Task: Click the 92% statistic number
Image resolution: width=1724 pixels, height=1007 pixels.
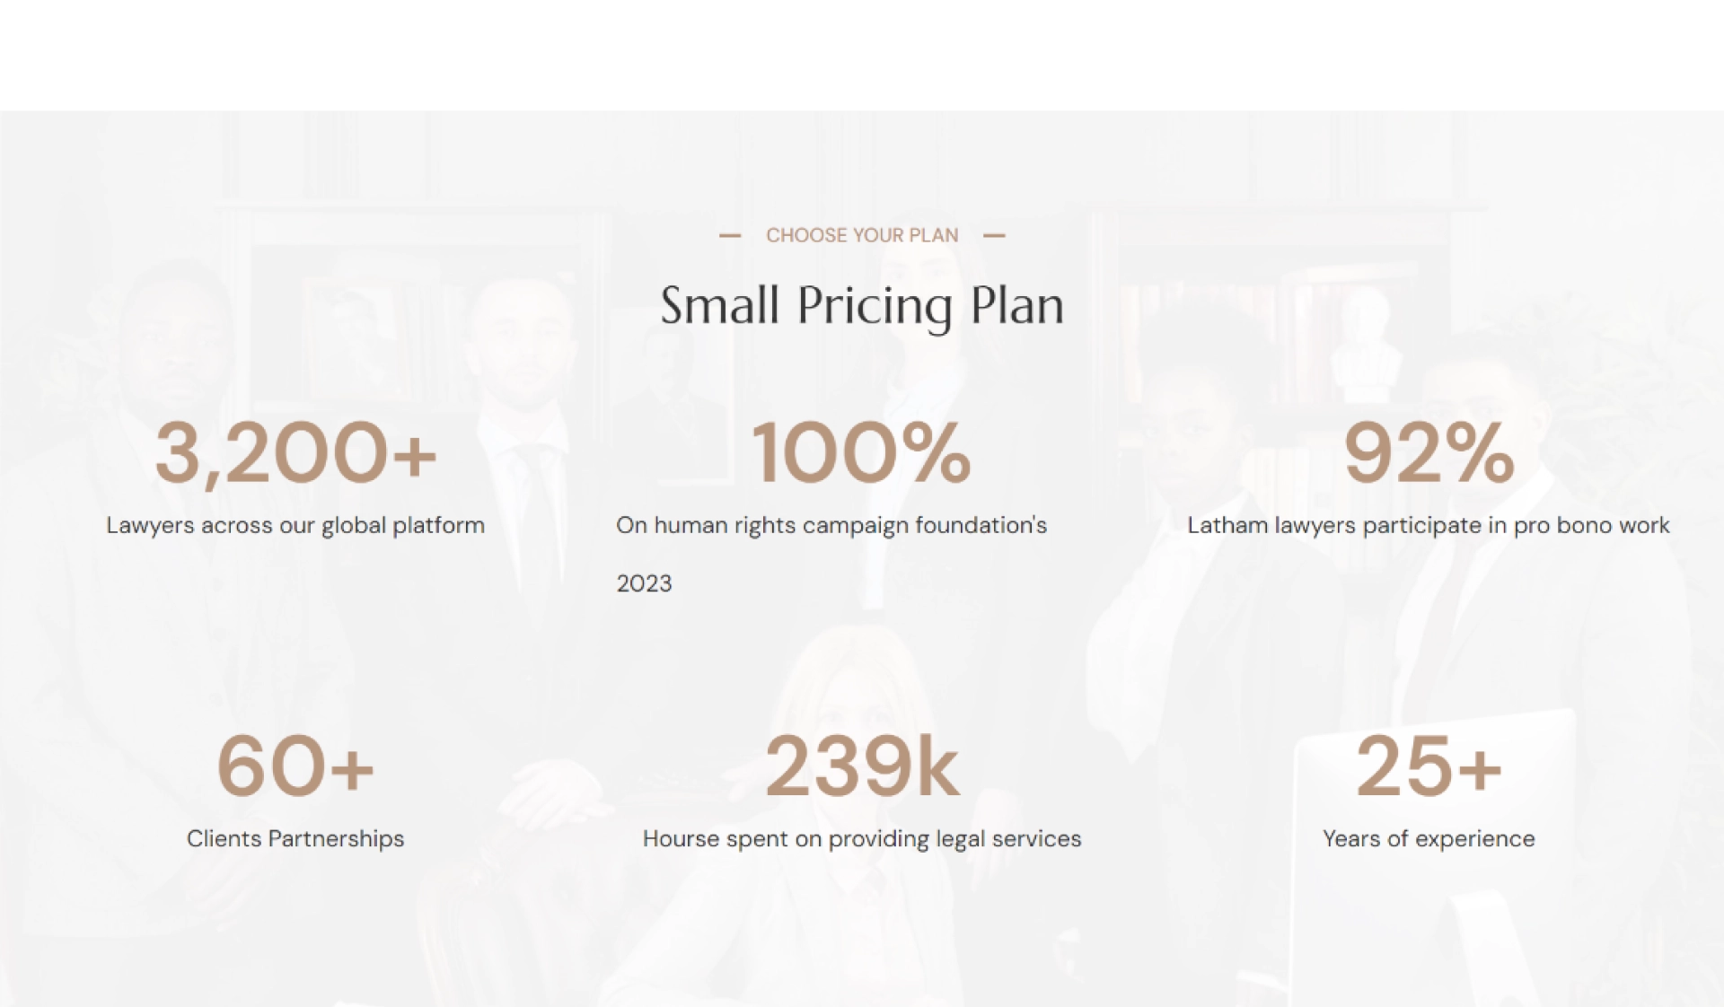Action: (x=1429, y=452)
